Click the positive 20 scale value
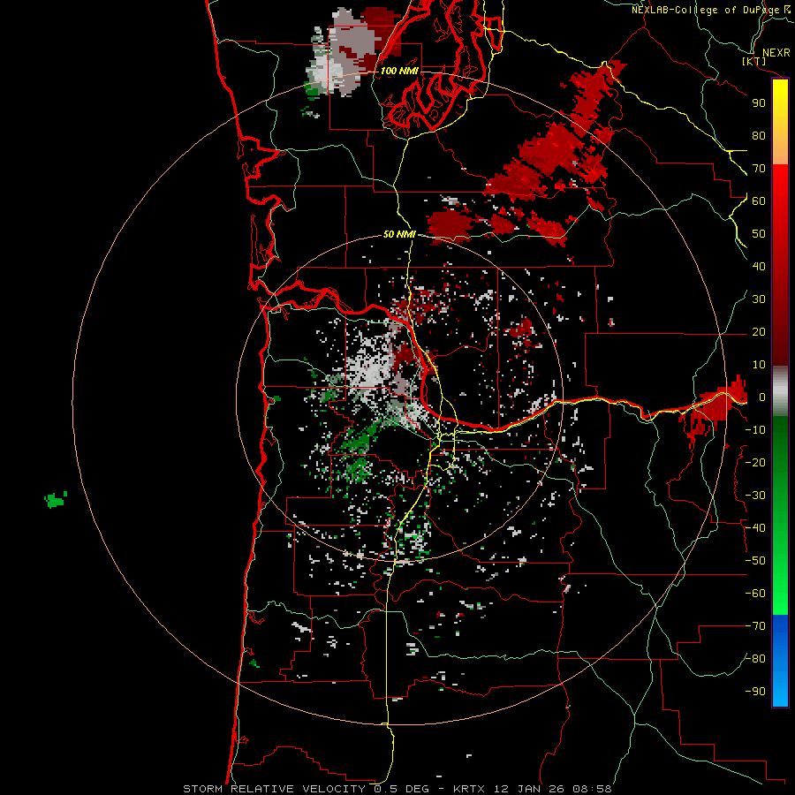 (x=759, y=332)
